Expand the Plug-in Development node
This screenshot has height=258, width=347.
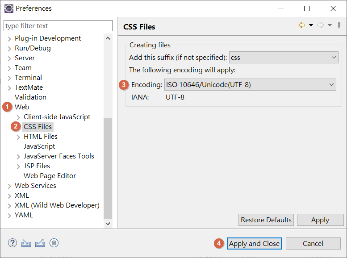tap(9, 39)
